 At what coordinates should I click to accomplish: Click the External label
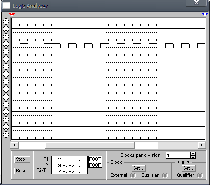[x=119, y=175]
